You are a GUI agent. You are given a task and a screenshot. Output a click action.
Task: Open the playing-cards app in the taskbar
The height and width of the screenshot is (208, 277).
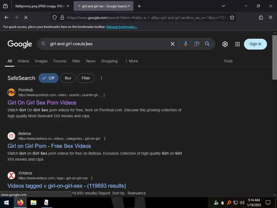point(46,203)
